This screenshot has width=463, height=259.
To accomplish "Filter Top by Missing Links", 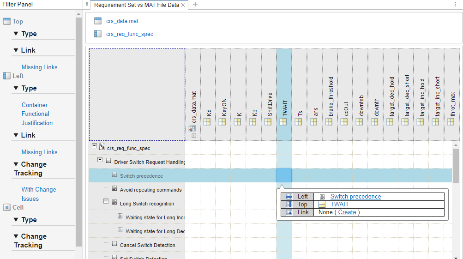I will pyautogui.click(x=39, y=67).
